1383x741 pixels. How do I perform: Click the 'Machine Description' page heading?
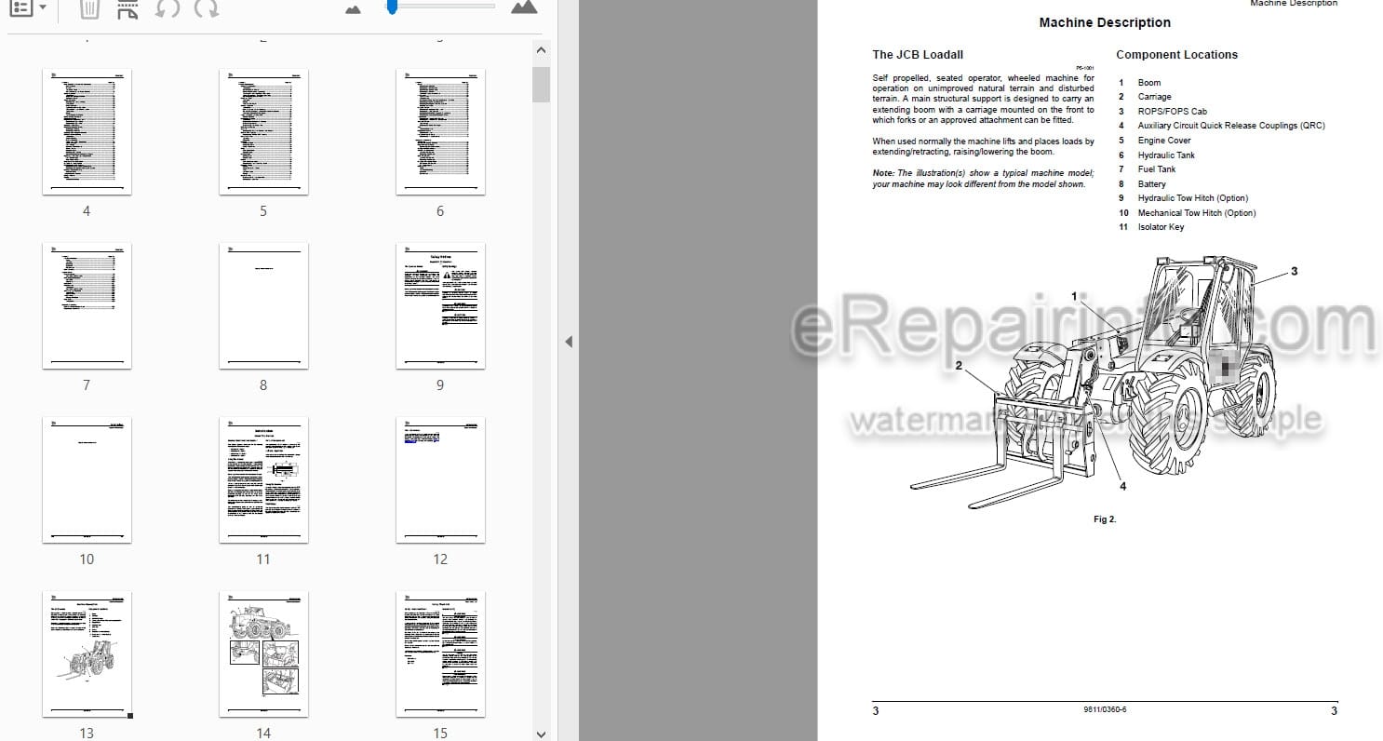point(1105,22)
